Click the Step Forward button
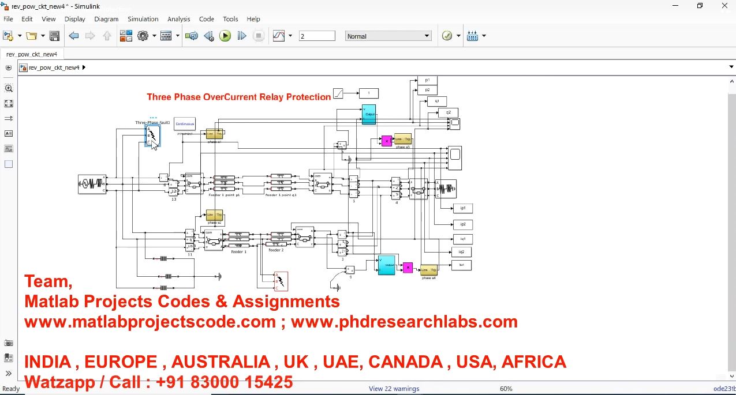Image resolution: width=736 pixels, height=395 pixels. click(242, 36)
